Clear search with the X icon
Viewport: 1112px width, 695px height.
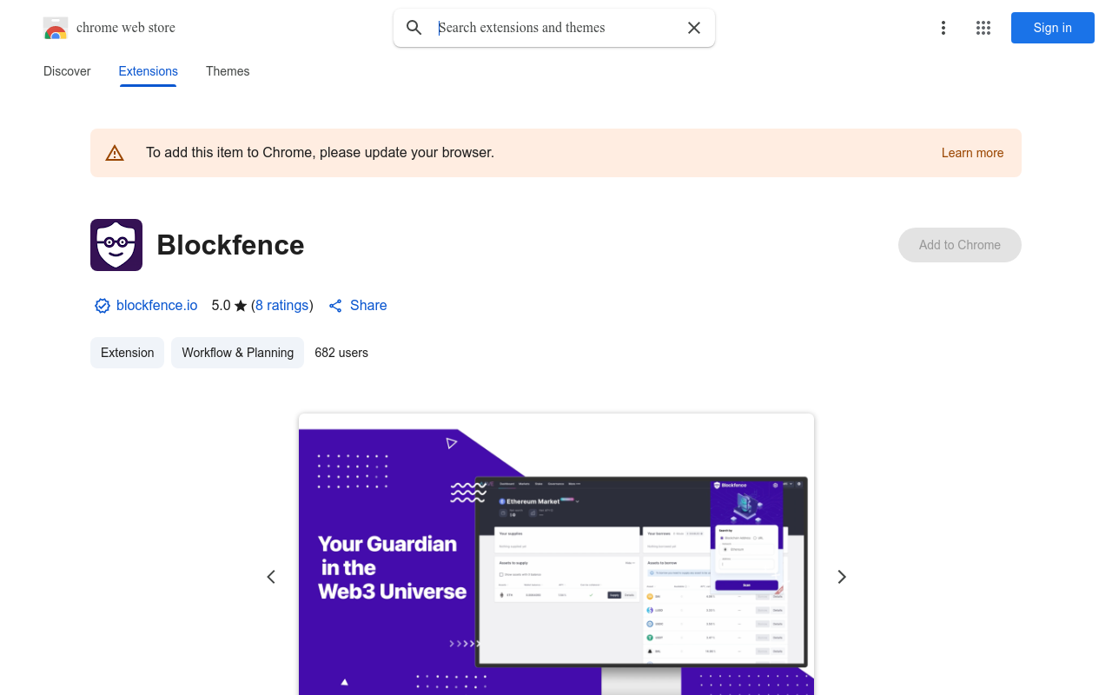click(x=694, y=28)
